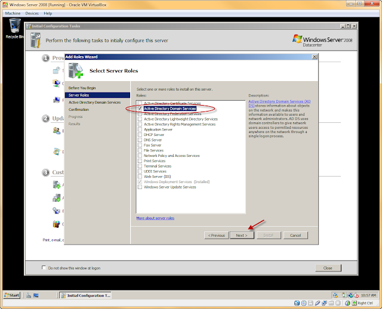Click the Next button

click(x=242, y=235)
